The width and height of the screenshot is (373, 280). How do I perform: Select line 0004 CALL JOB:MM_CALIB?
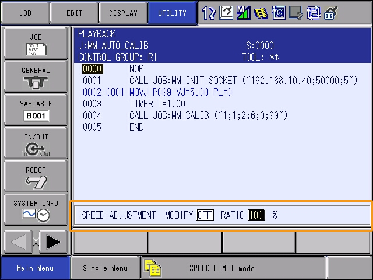pyautogui.click(x=221, y=116)
